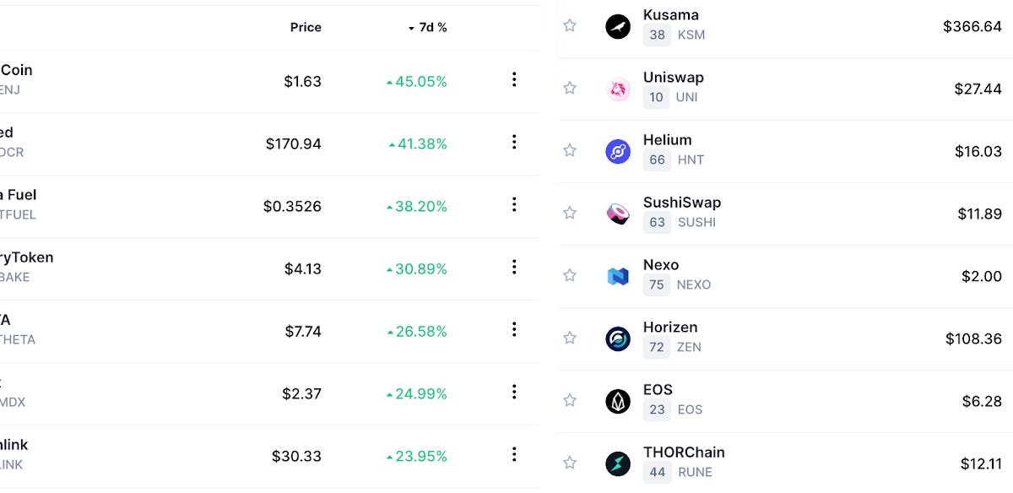Click the Uniswap unicorn logo

click(x=617, y=87)
